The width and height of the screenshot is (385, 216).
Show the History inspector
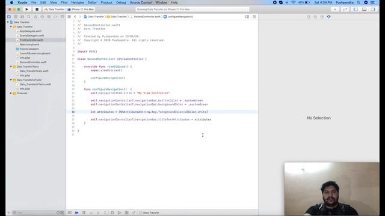[x=315, y=17]
